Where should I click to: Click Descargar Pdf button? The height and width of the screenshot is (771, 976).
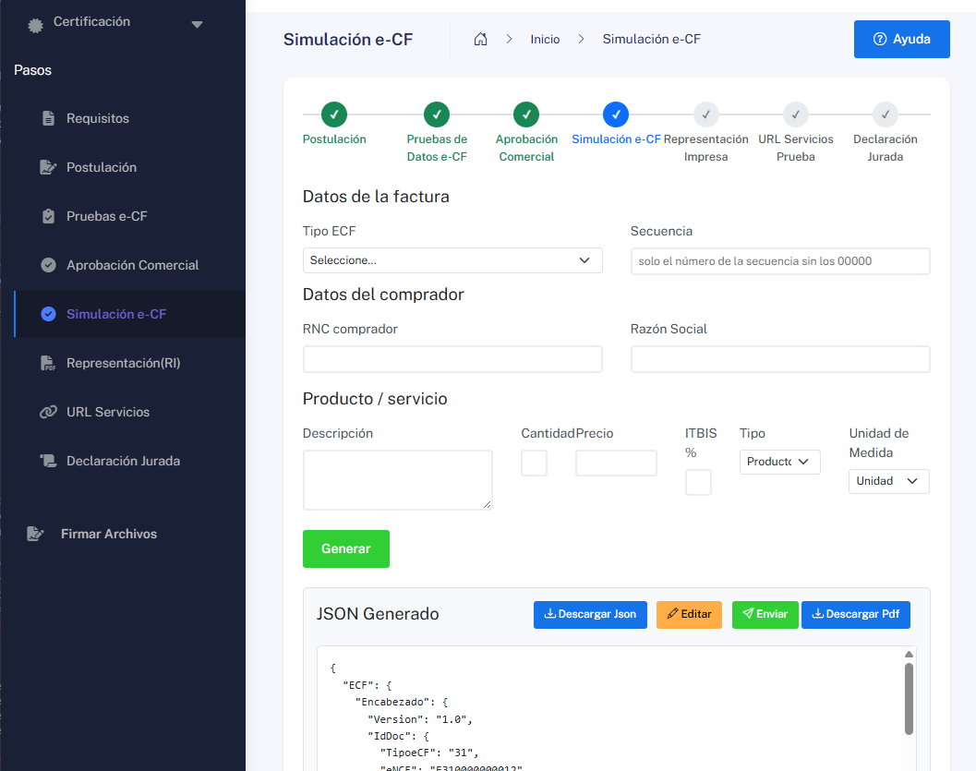coord(856,614)
